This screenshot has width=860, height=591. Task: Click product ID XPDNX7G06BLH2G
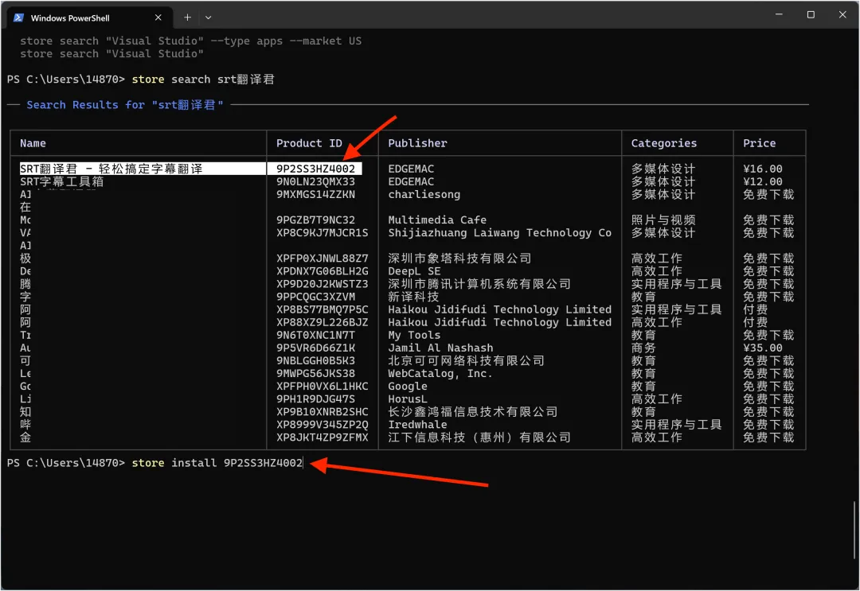tap(322, 271)
